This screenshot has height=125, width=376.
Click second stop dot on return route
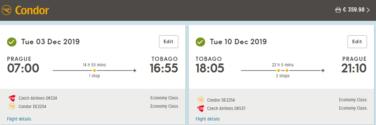click(287, 71)
